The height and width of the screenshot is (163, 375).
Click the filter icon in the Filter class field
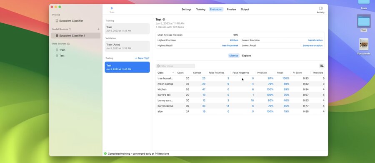(x=158, y=66)
